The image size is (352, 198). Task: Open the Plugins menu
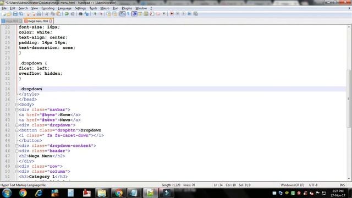(127, 8)
